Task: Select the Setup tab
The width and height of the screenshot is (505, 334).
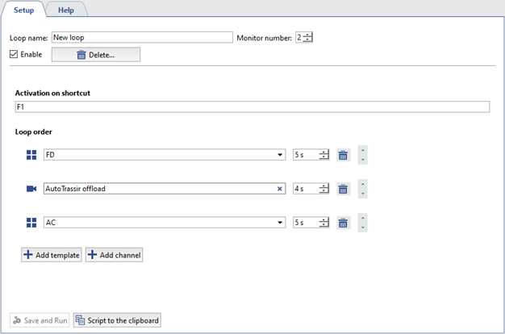Action: (x=23, y=10)
